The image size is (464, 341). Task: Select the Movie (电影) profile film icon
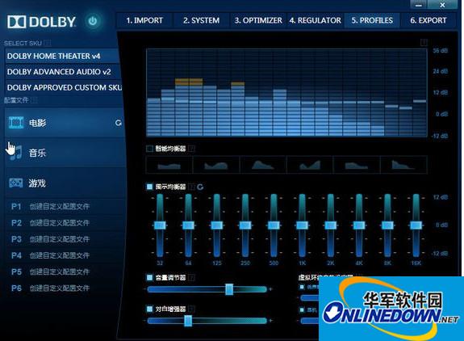[x=16, y=122]
